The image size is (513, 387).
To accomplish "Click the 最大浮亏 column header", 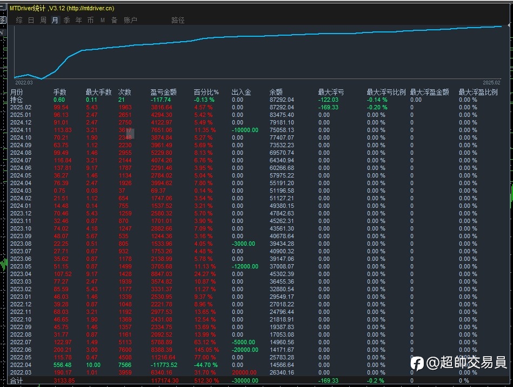I will 331,92.
